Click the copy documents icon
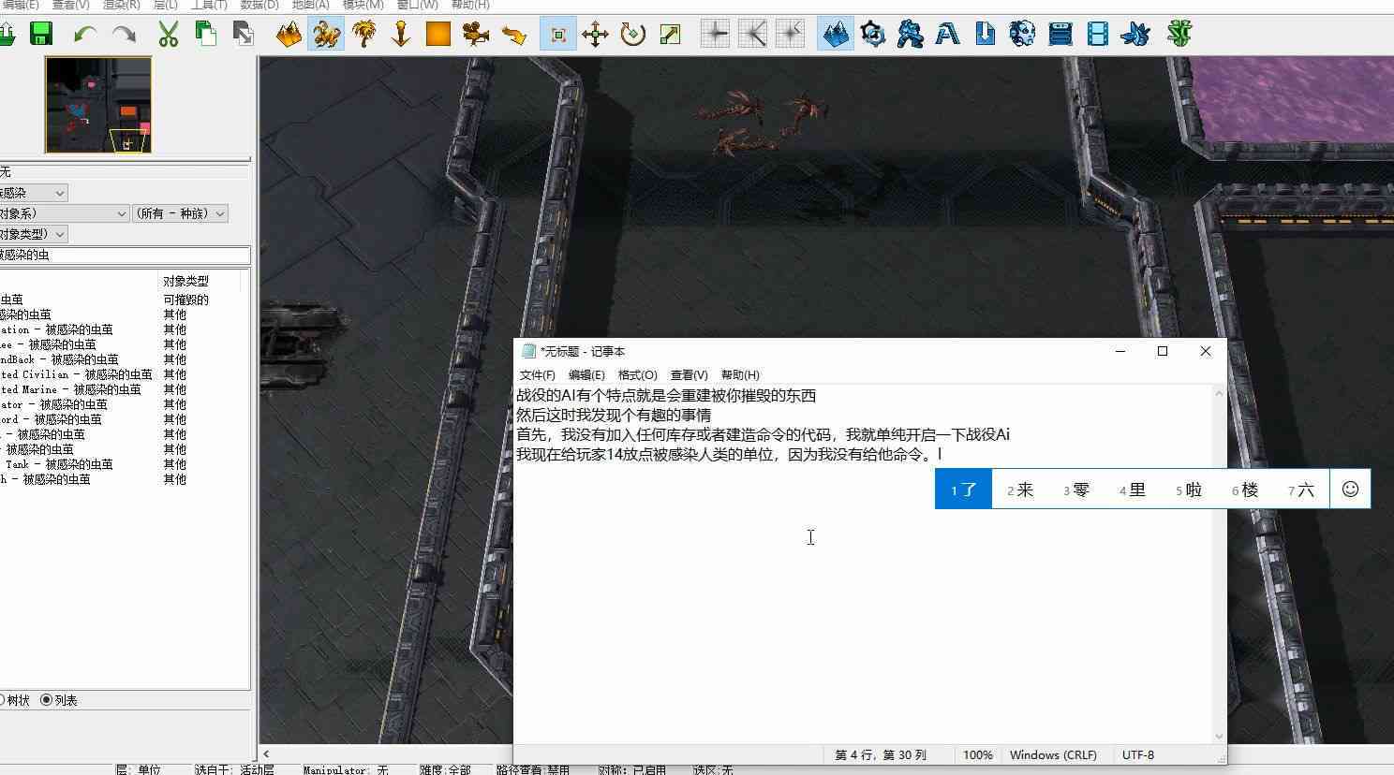 click(x=206, y=35)
